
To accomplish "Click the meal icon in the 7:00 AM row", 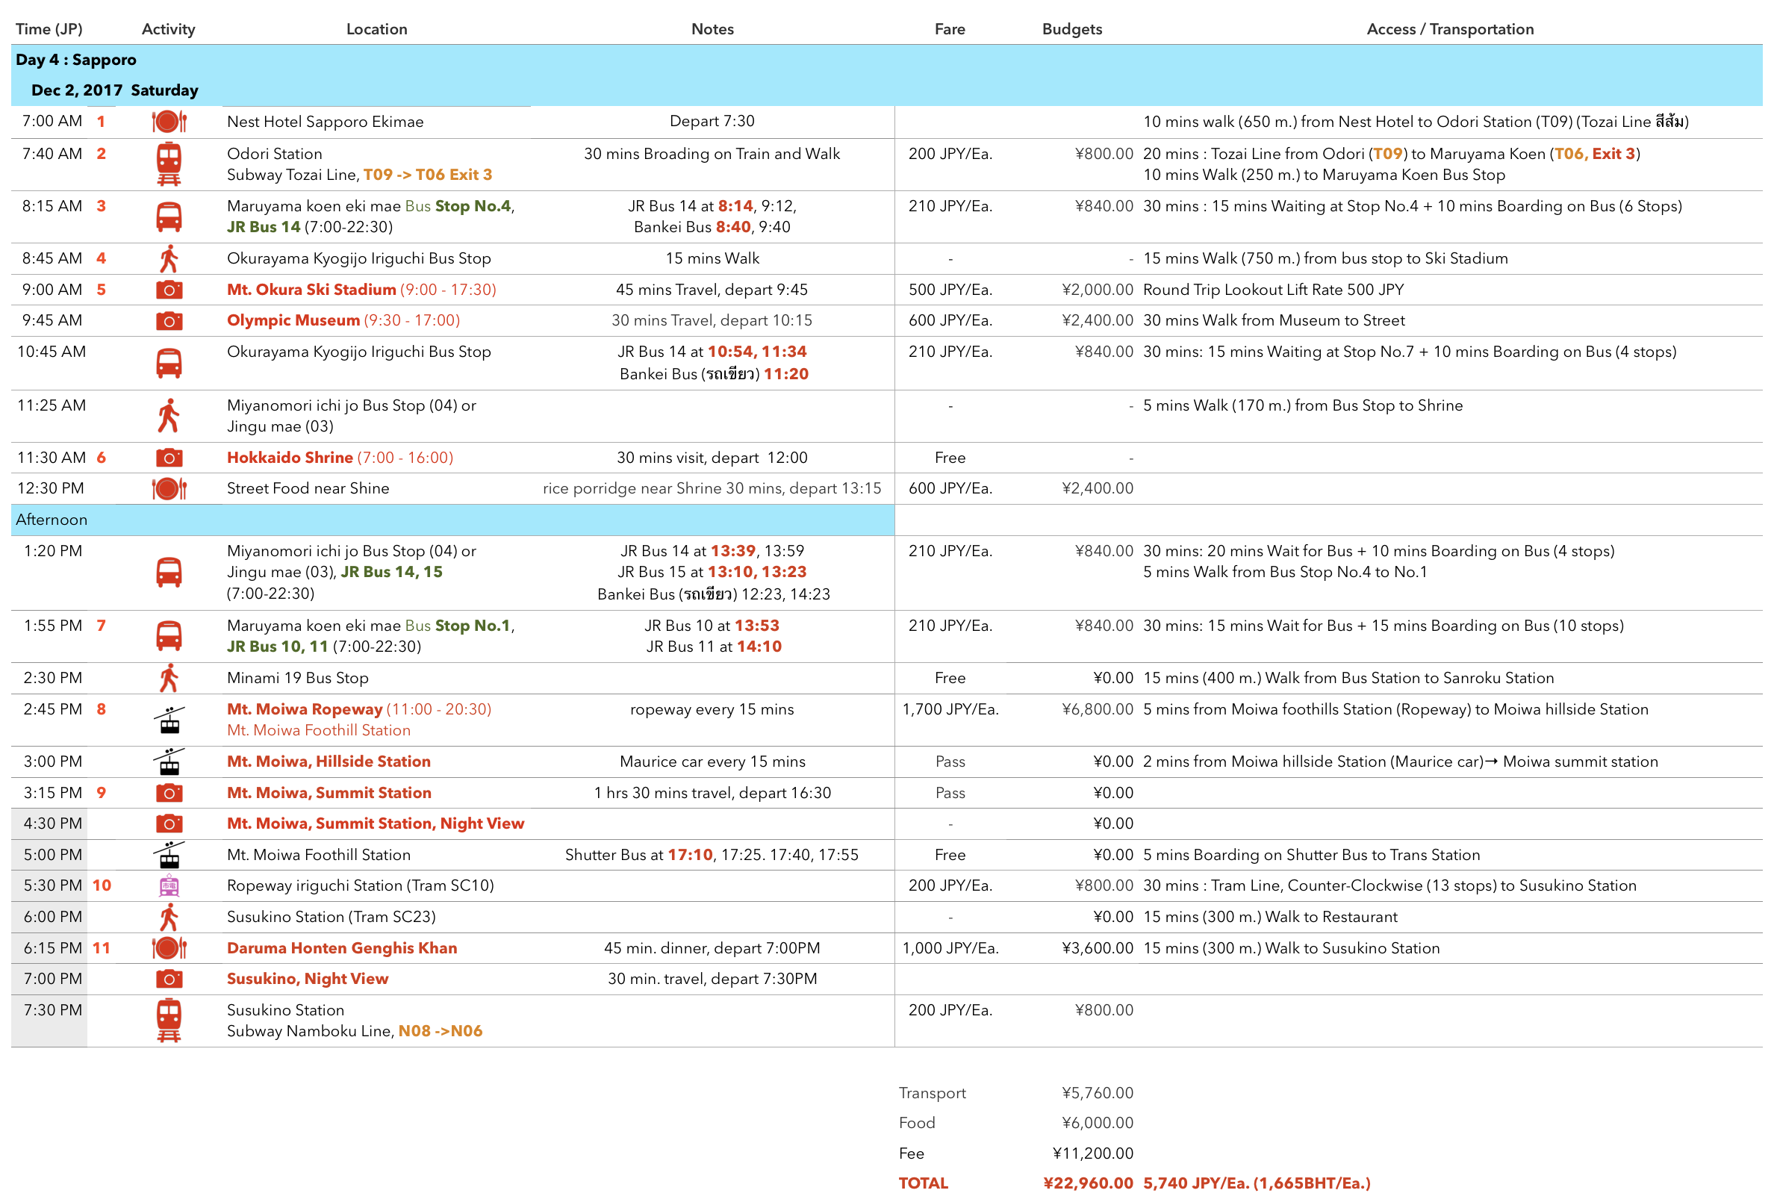I will (169, 122).
